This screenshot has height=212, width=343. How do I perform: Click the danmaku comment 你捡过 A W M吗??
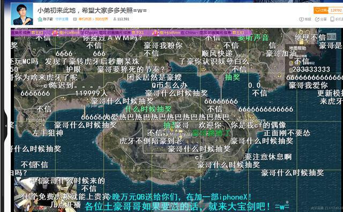(x=112, y=38)
